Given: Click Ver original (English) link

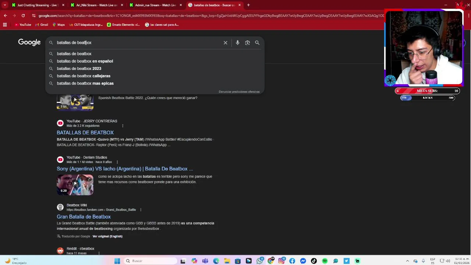Looking at the screenshot, I should point(107,236).
